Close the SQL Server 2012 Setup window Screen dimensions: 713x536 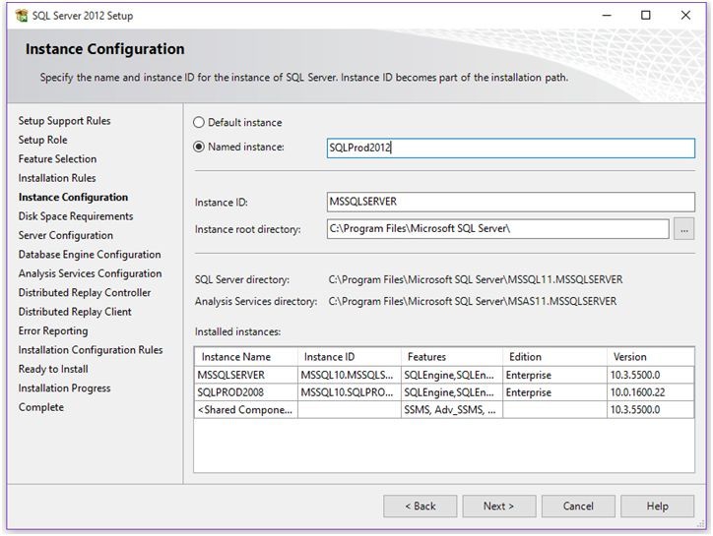[x=685, y=16]
